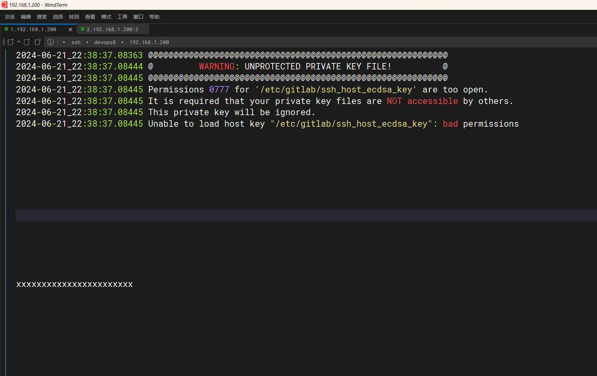
Task: Click the ssh breadcrumb item
Action: [x=76, y=42]
